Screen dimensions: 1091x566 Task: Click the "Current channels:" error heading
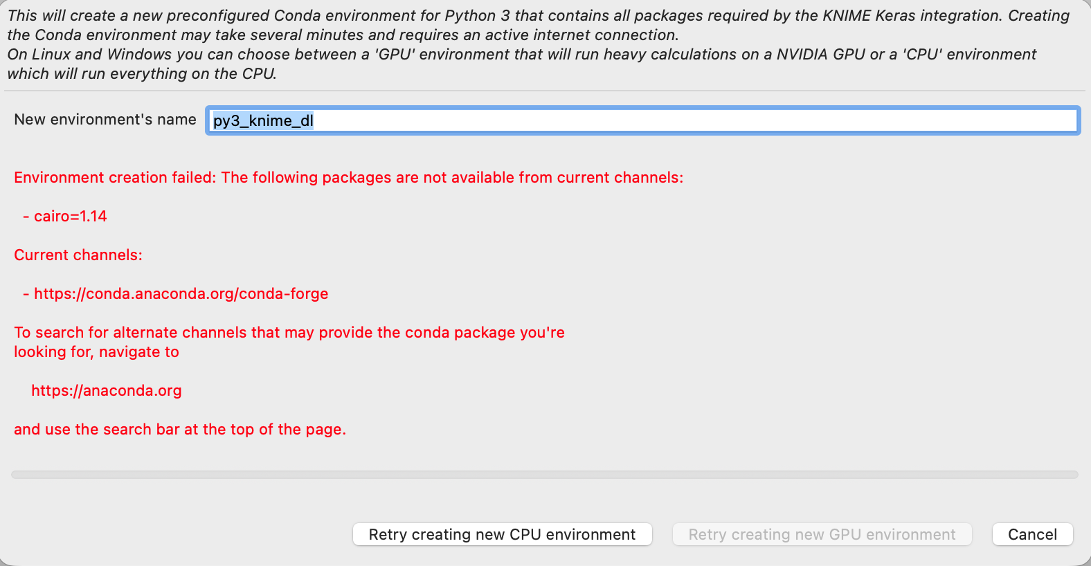[78, 255]
